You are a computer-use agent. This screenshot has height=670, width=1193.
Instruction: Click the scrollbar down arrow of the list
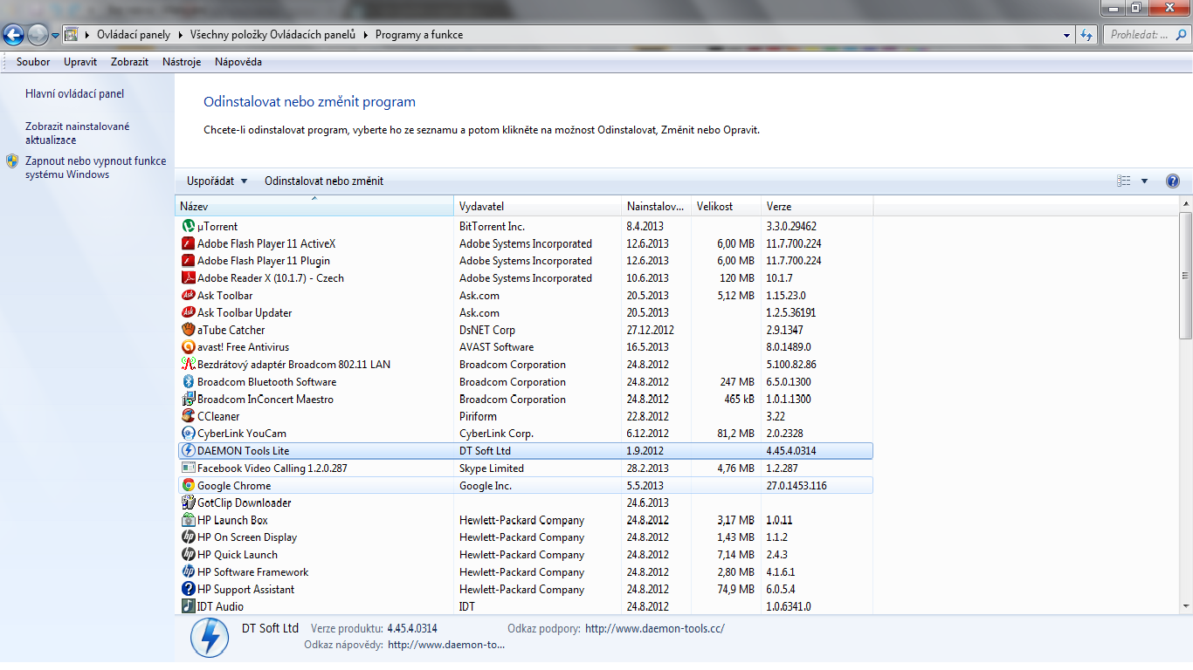click(x=1185, y=605)
